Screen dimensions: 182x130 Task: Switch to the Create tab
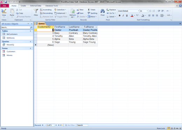[x=23, y=6]
